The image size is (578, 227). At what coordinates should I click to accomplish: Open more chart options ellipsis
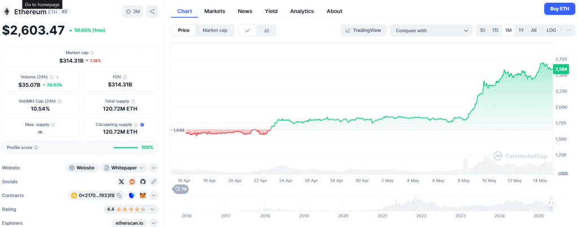(x=568, y=30)
